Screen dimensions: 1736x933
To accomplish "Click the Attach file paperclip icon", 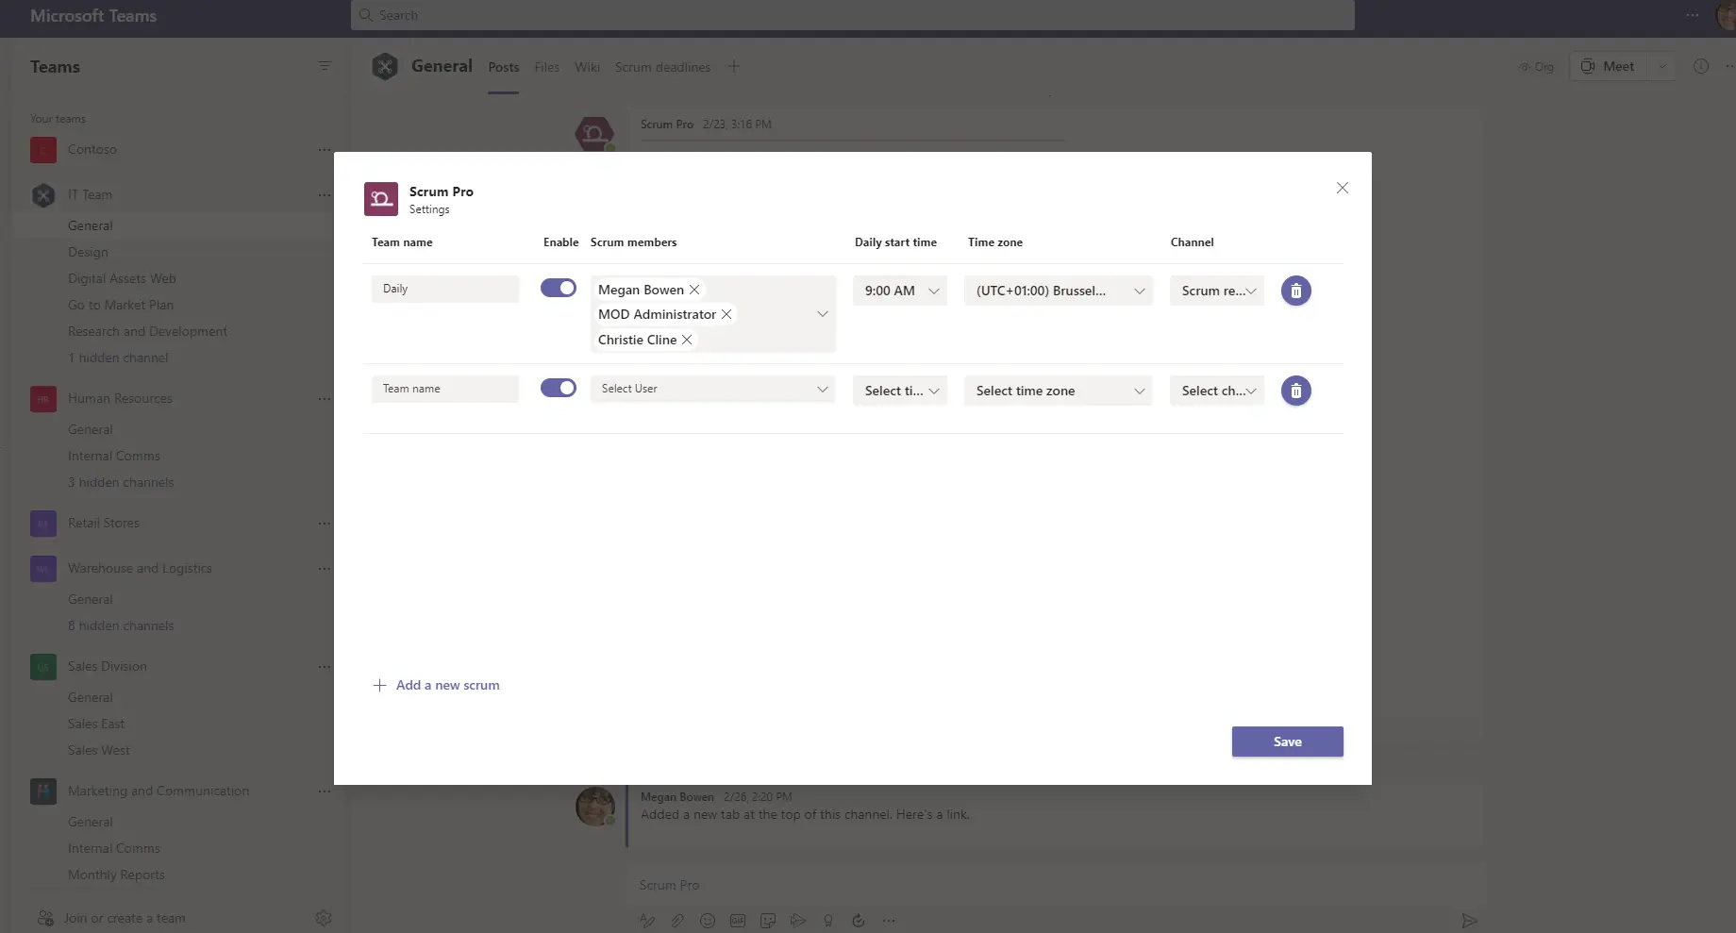I will 677,921.
